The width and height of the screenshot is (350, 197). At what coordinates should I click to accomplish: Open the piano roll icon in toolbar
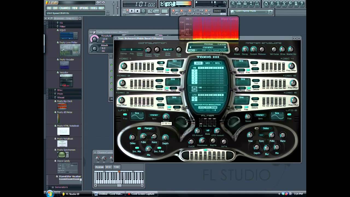click(245, 4)
